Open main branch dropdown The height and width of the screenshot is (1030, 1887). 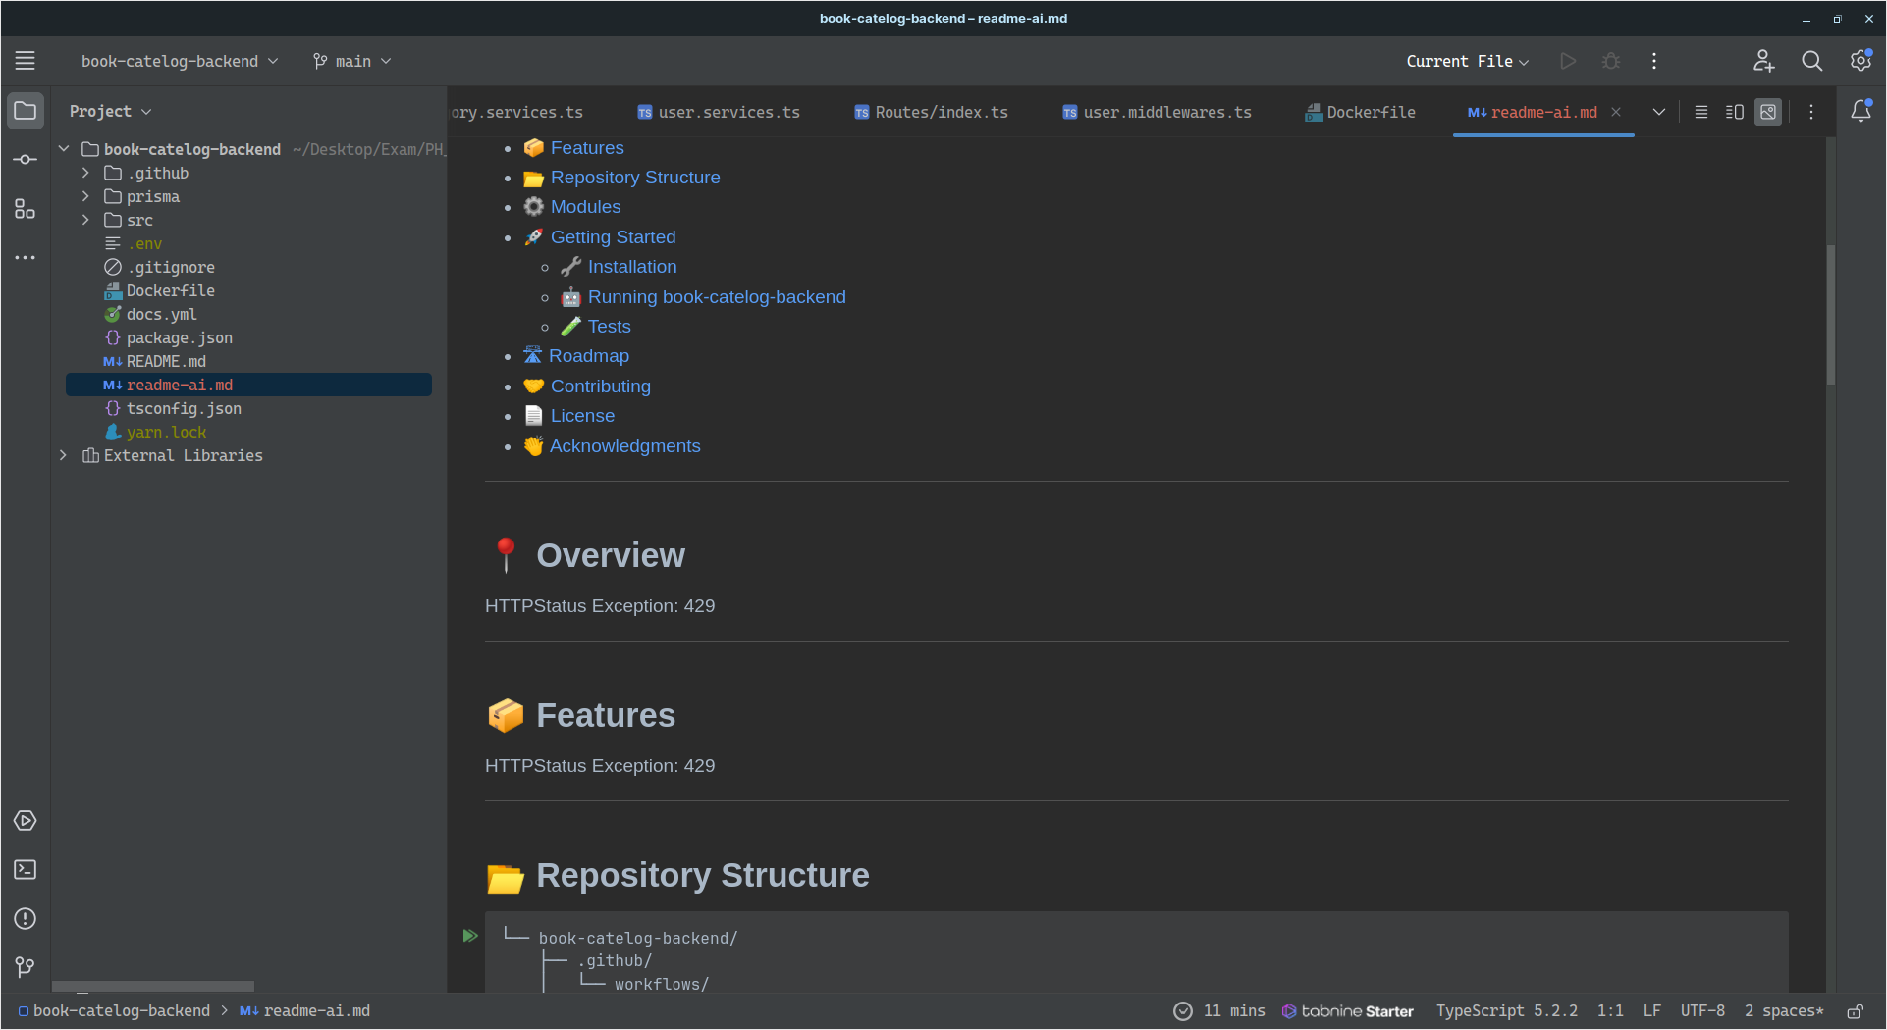coord(352,61)
